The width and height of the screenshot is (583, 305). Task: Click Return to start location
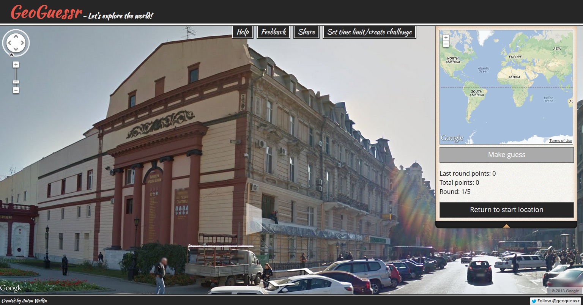click(x=506, y=210)
